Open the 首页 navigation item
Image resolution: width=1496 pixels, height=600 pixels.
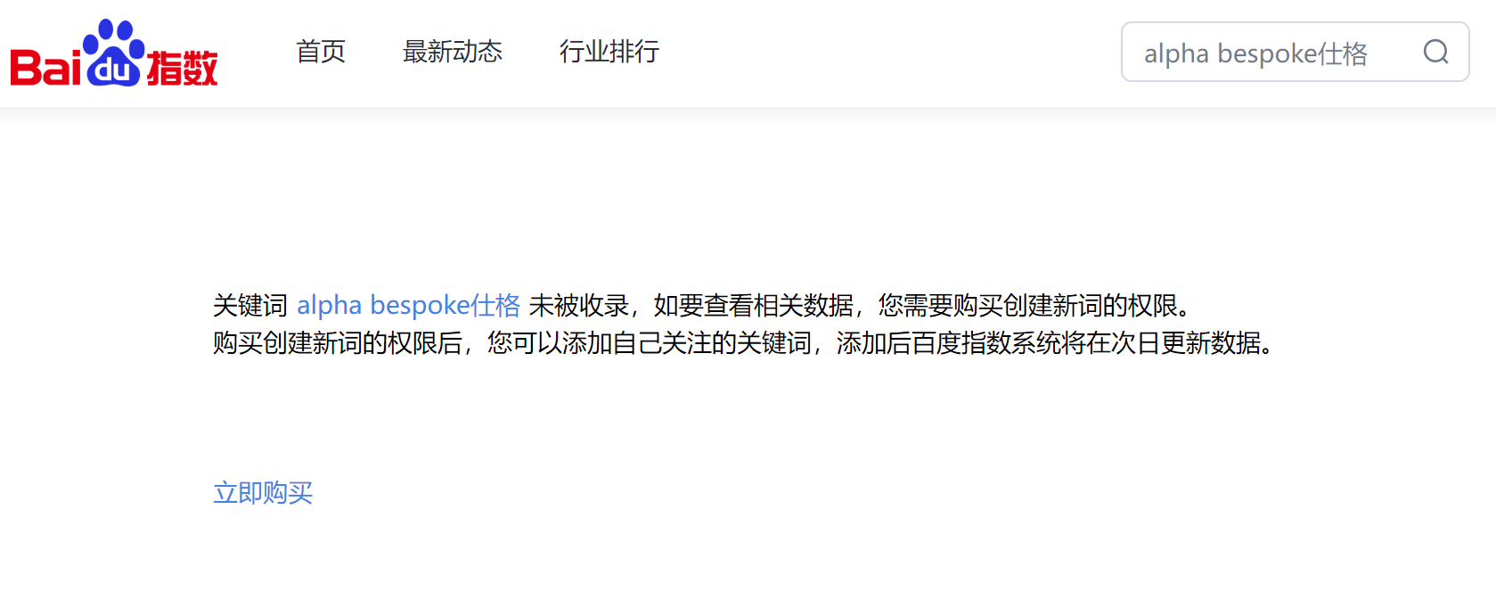[x=321, y=52]
